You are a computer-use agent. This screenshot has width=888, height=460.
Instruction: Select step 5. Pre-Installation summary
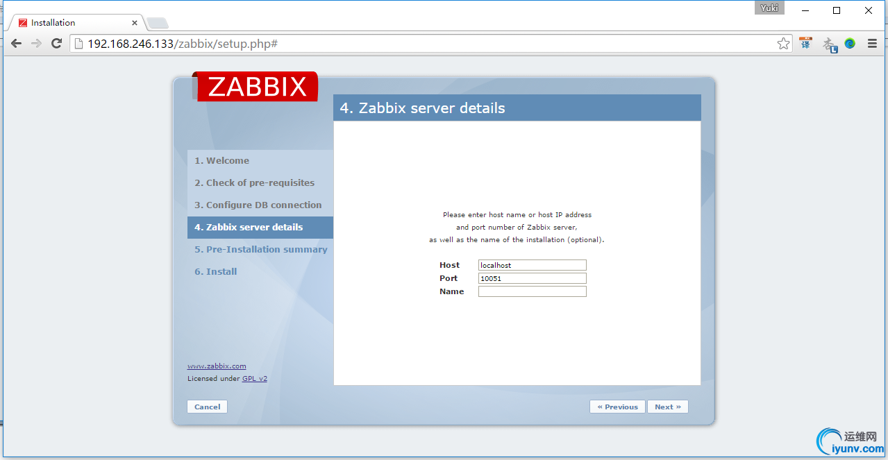point(260,249)
